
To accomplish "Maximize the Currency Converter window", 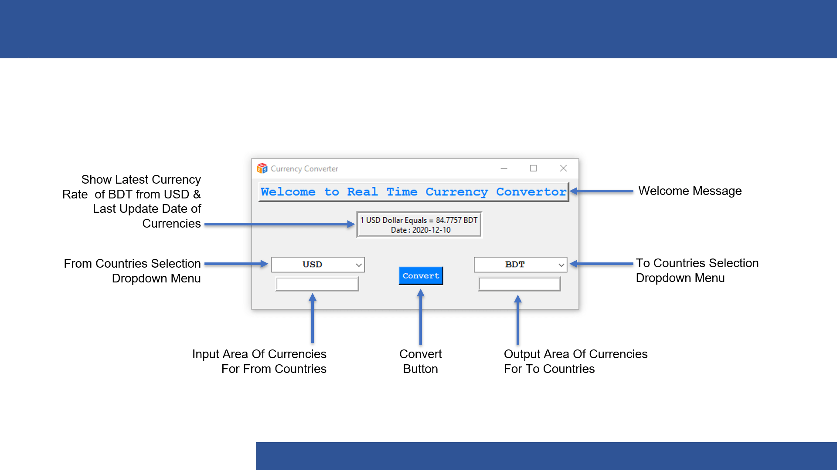I will click(533, 168).
